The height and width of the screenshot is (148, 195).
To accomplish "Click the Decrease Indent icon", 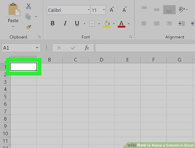I will [181, 23].
